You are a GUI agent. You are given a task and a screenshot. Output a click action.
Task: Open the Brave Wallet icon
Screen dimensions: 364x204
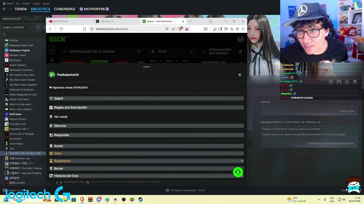(x=226, y=29)
